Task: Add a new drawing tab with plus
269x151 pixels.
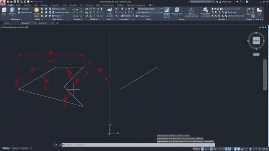Action: point(57,23)
